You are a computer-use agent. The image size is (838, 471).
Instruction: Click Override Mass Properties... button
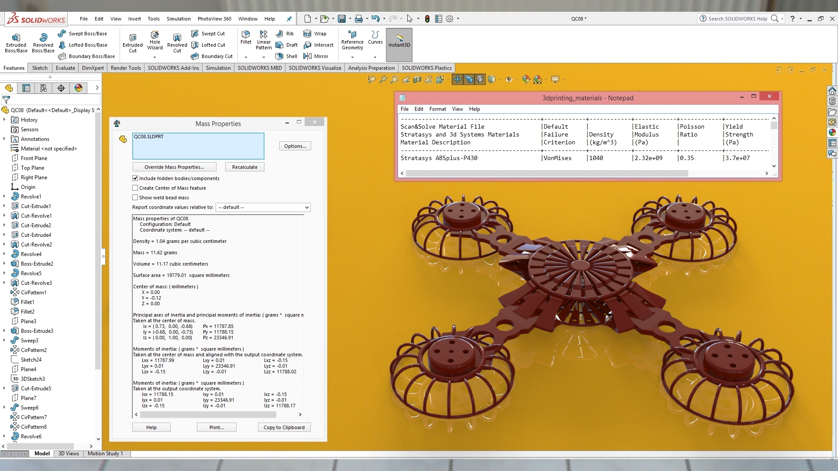pyautogui.click(x=174, y=167)
